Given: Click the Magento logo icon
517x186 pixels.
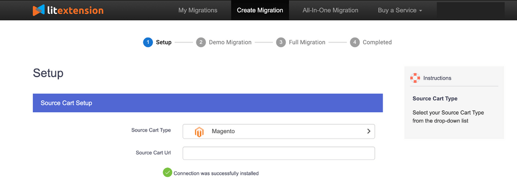Looking at the screenshot, I should pos(199,132).
